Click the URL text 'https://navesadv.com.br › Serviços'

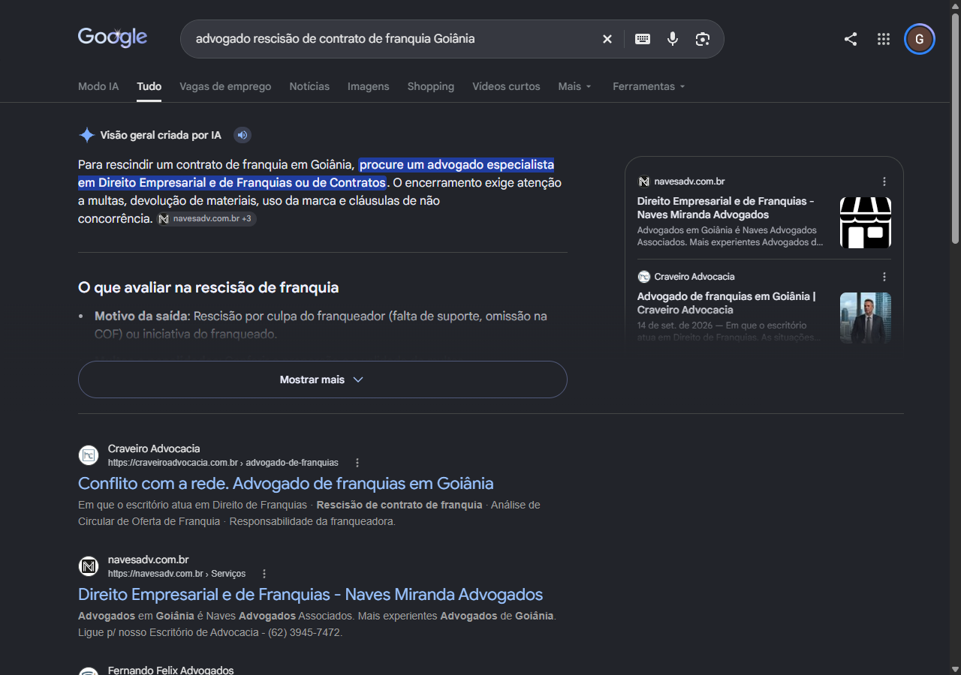click(177, 574)
